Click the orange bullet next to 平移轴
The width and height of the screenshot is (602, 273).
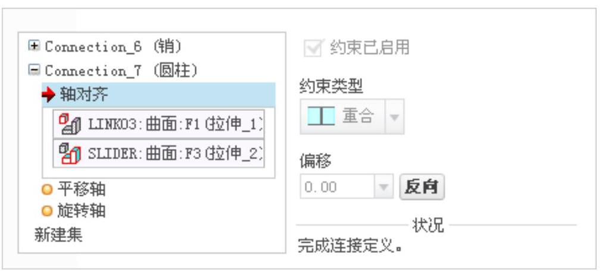tap(46, 189)
